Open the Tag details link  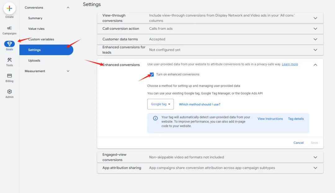click(296, 119)
